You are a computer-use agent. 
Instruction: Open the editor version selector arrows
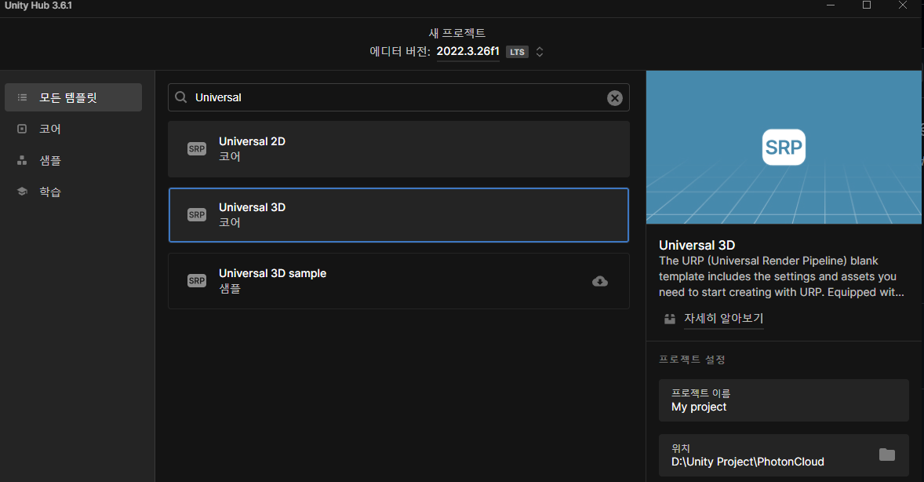click(539, 52)
